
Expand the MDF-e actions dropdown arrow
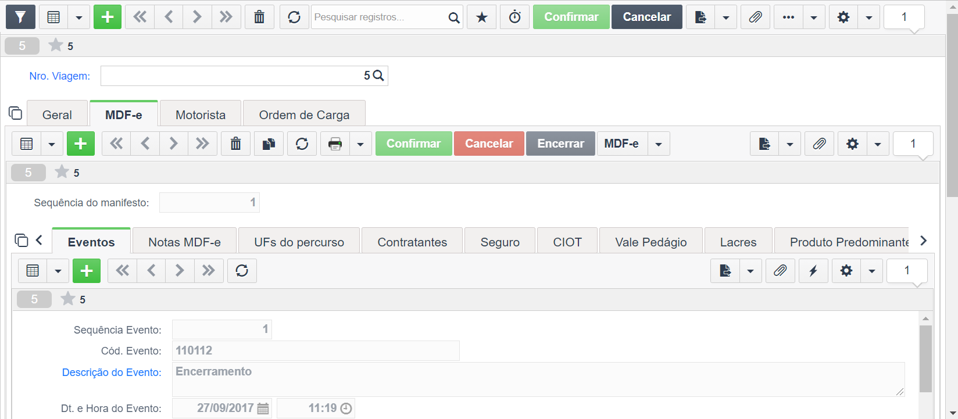tap(658, 144)
